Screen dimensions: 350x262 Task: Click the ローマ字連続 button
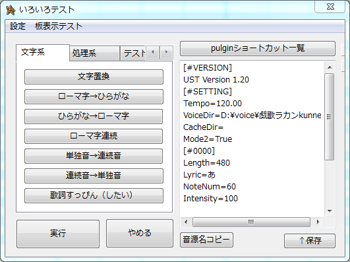coord(94,136)
